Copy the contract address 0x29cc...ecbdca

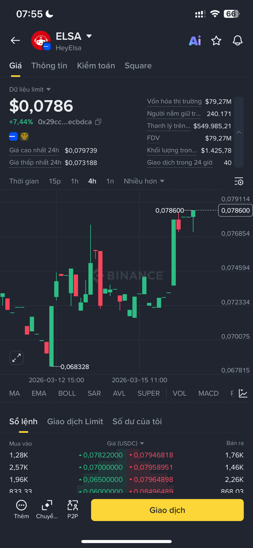point(98,122)
